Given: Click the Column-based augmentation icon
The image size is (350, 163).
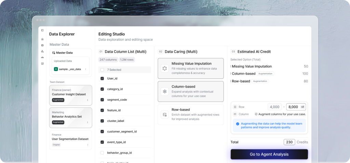Looking at the screenshot, I should click(x=164, y=91).
